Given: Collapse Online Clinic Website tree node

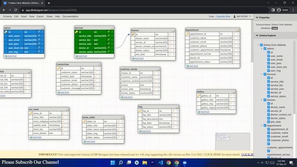Looking at the screenshot, I should coord(258,45).
